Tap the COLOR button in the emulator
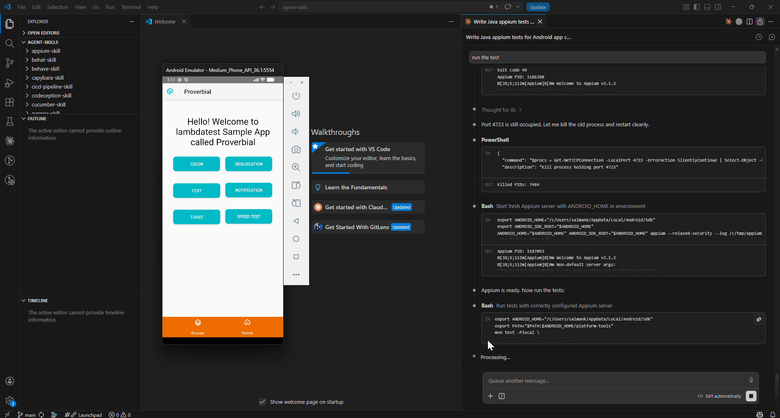This screenshot has height=418, width=780. [197, 164]
